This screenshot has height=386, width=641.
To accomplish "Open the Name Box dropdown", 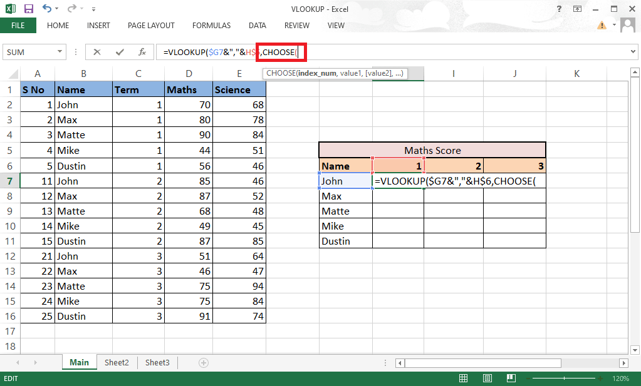I will click(x=60, y=52).
